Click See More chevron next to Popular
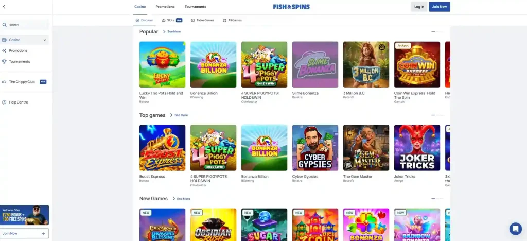The image size is (527, 241). 164,31
